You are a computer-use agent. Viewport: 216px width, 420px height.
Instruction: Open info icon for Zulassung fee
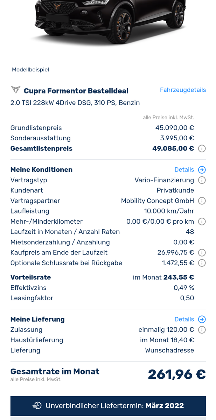[202, 330]
